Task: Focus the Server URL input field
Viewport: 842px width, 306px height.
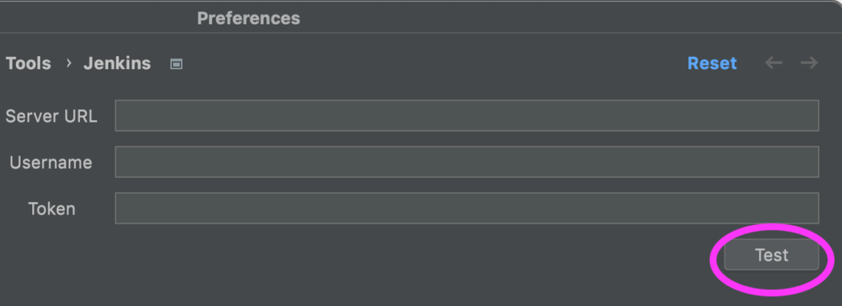Action: 467,115
